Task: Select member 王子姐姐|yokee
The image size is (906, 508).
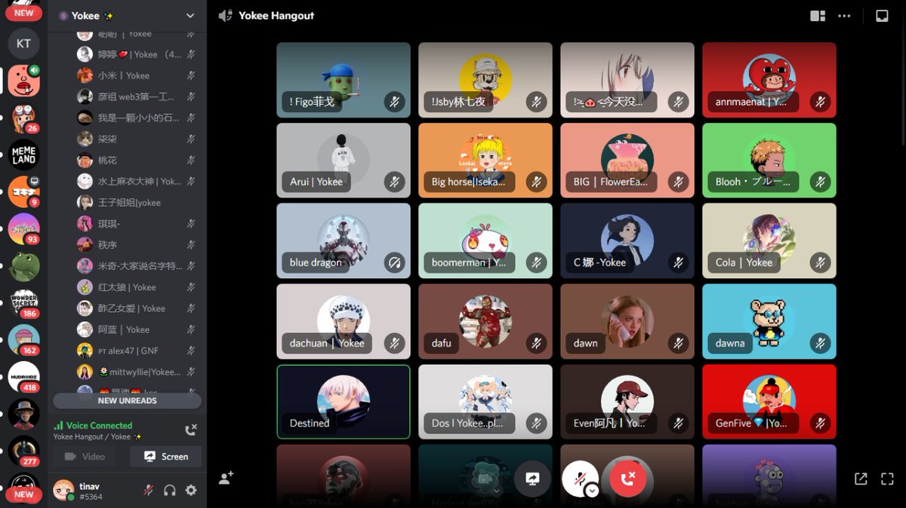Action: tap(137, 202)
